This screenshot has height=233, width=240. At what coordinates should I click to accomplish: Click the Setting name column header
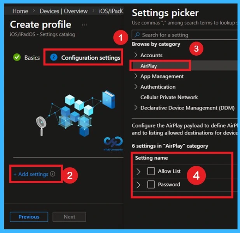pyautogui.click(x=151, y=158)
